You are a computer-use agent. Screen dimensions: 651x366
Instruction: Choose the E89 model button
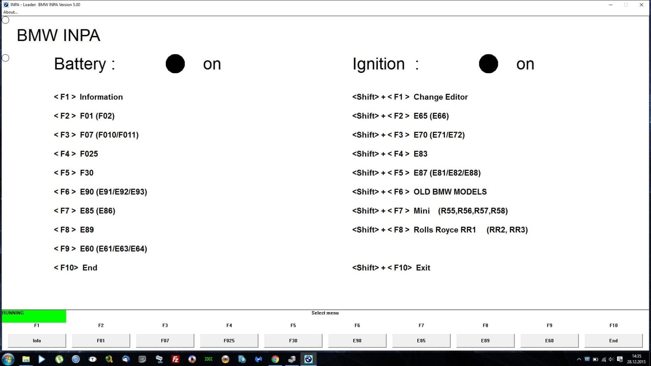[485, 340]
